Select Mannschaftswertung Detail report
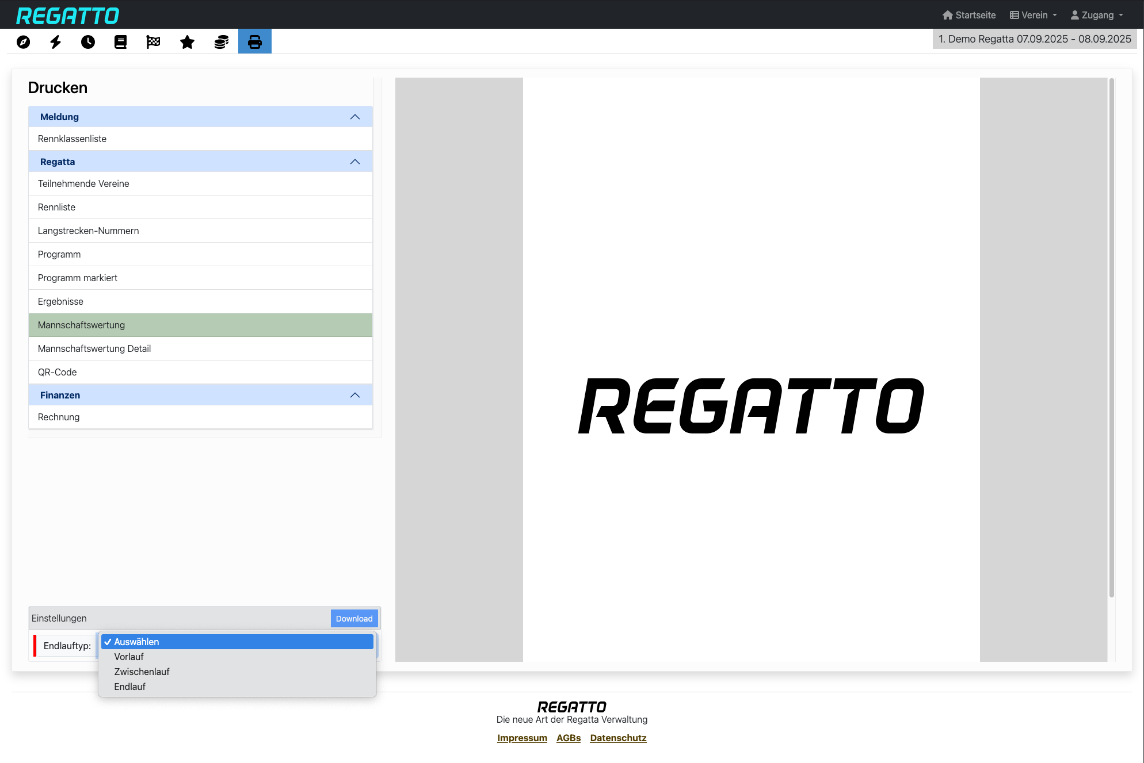This screenshot has width=1144, height=763. pos(200,348)
